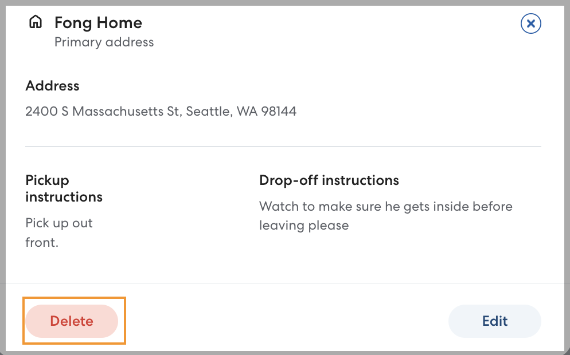This screenshot has height=355, width=570.
Task: Click the word "front." in pickup note
Action: [42, 242]
